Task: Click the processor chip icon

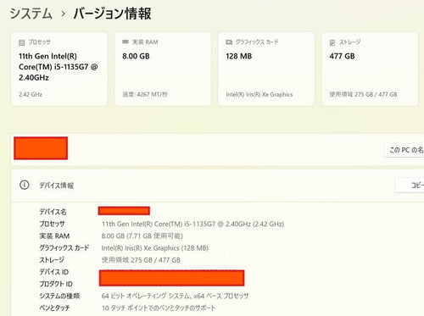Action: (22, 42)
